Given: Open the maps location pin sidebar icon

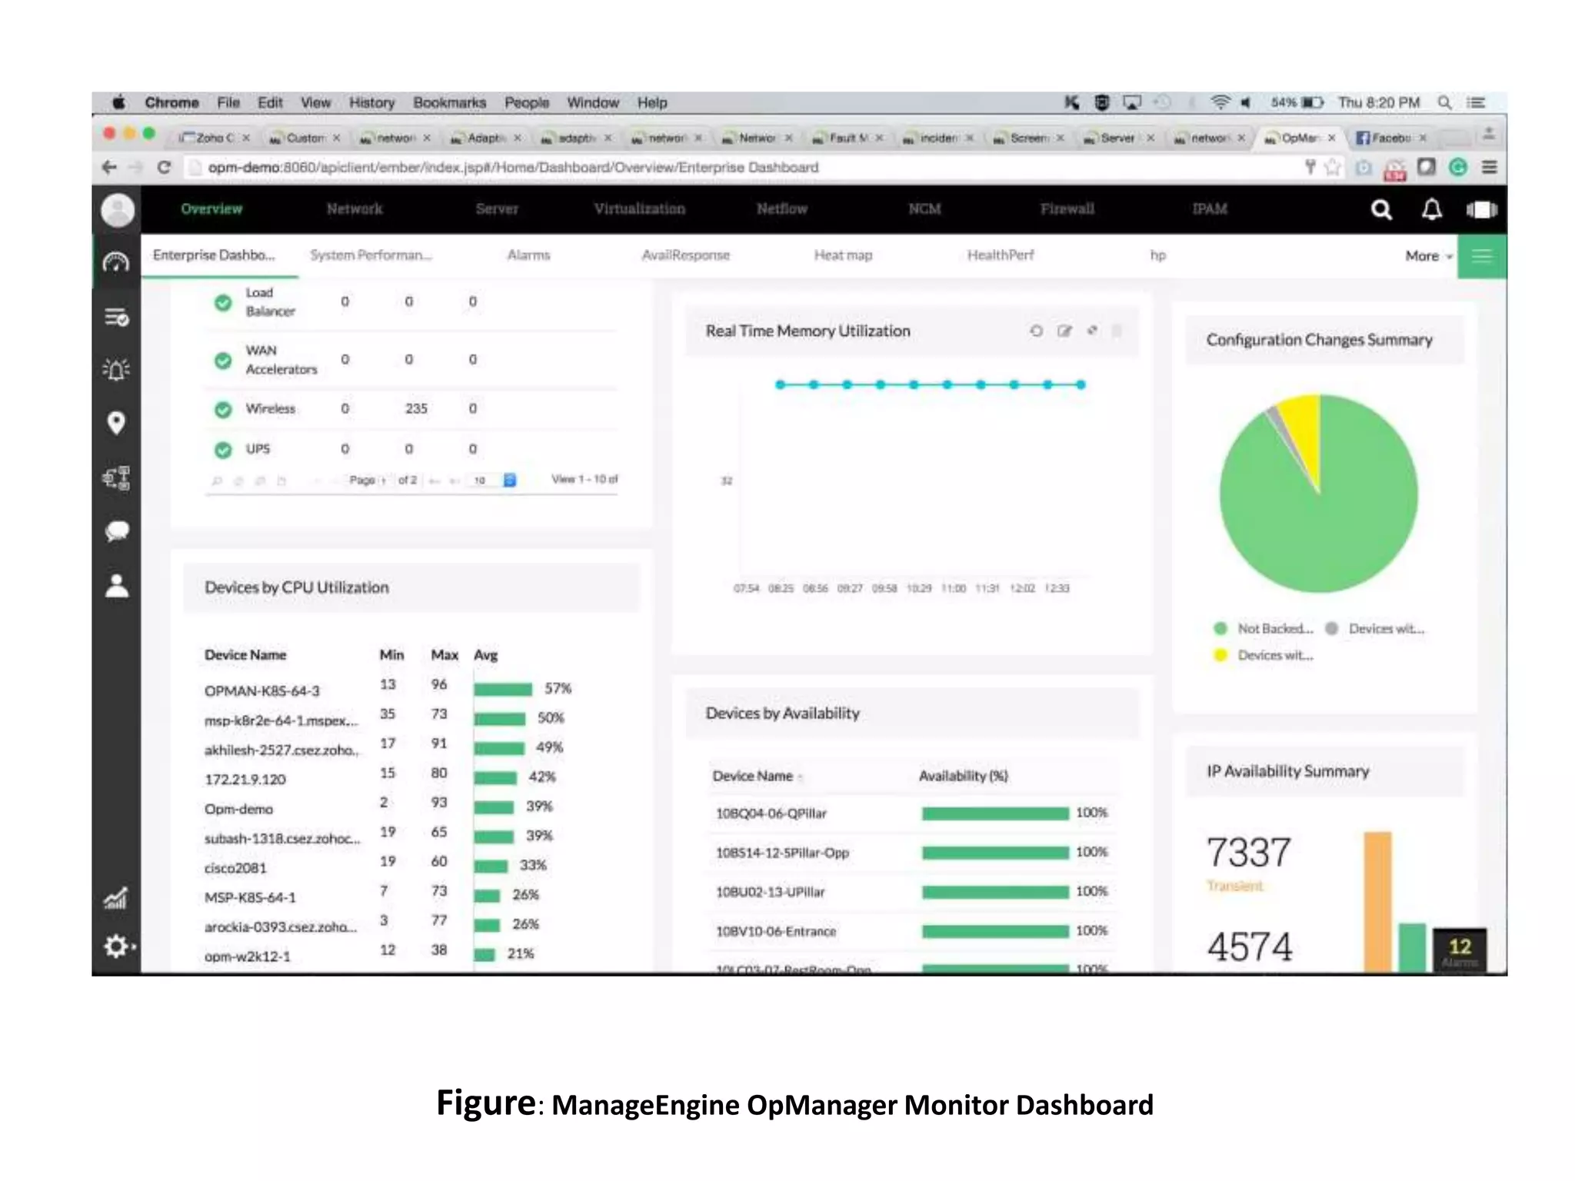Looking at the screenshot, I should click(x=116, y=423).
